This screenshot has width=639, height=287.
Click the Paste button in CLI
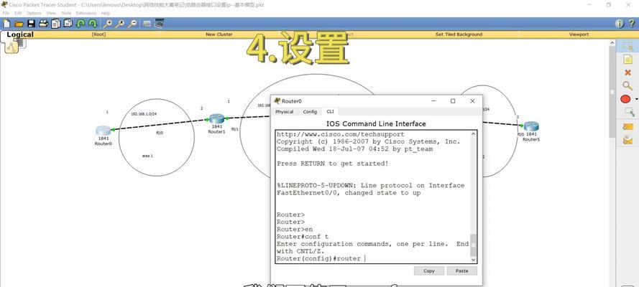pos(461,270)
